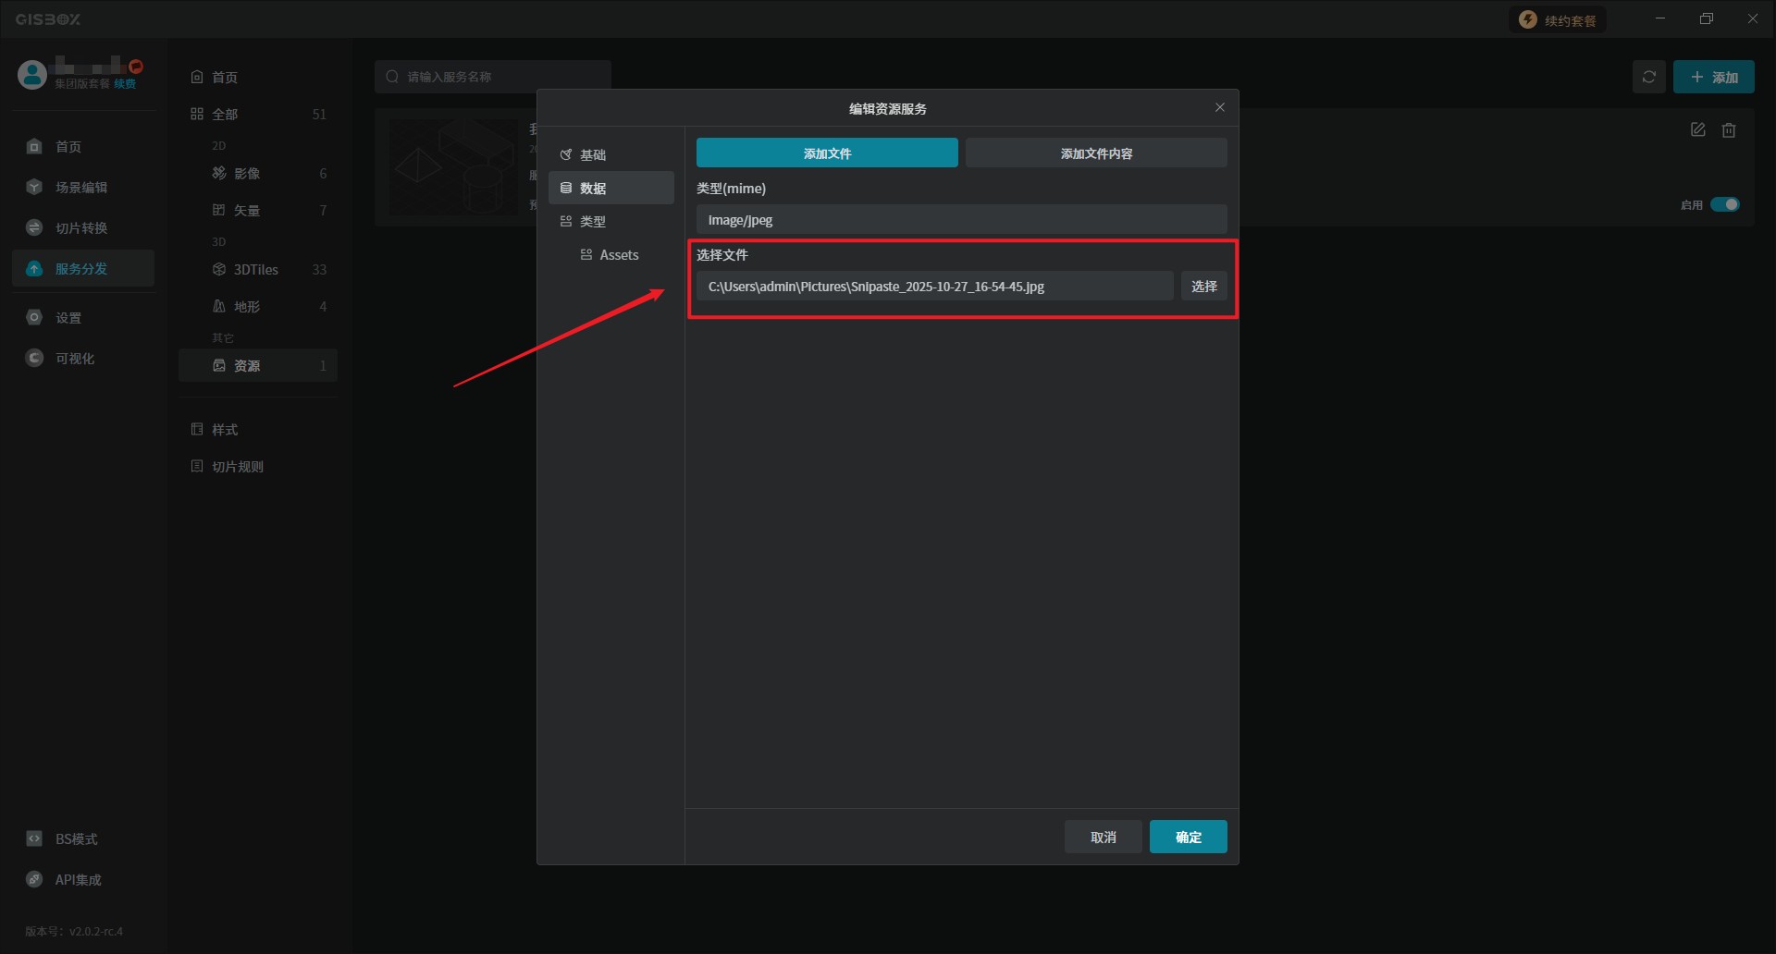Image resolution: width=1776 pixels, height=954 pixels.
Task: Select the 影像 imagery category
Action: (x=246, y=174)
